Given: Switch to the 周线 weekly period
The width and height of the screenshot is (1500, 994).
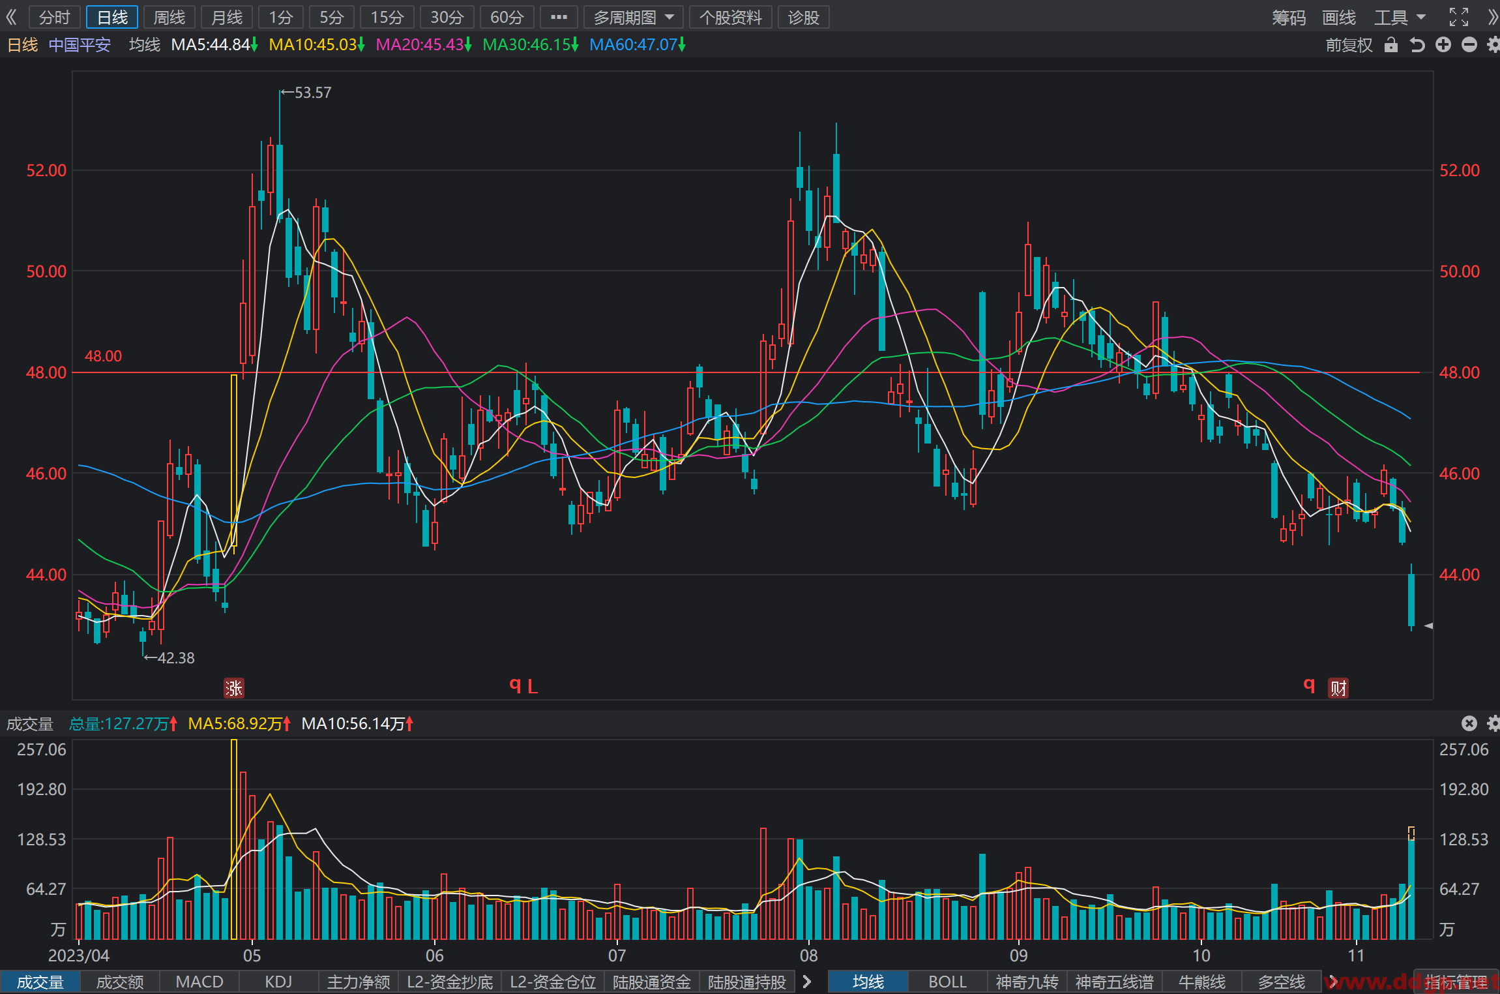Looking at the screenshot, I should point(169,18).
